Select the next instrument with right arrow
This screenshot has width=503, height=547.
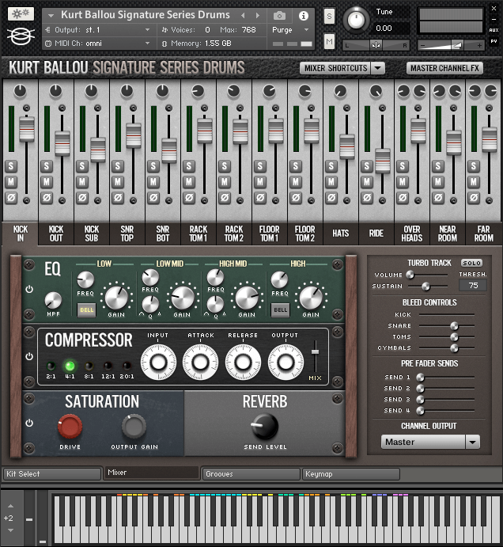(258, 15)
